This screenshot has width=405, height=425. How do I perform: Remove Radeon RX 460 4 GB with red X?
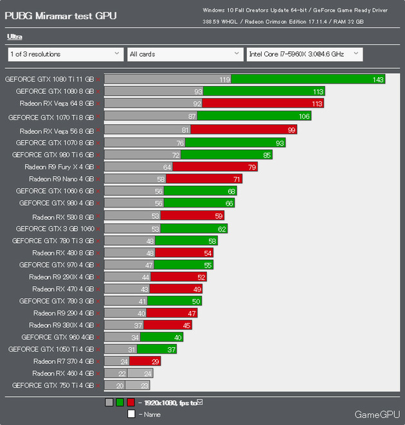tap(98, 374)
